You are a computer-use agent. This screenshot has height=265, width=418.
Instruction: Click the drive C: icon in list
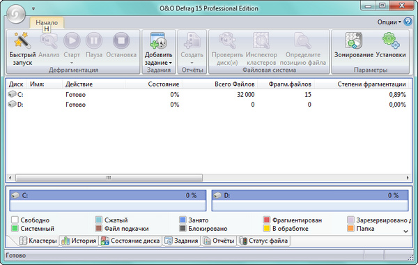12,94
